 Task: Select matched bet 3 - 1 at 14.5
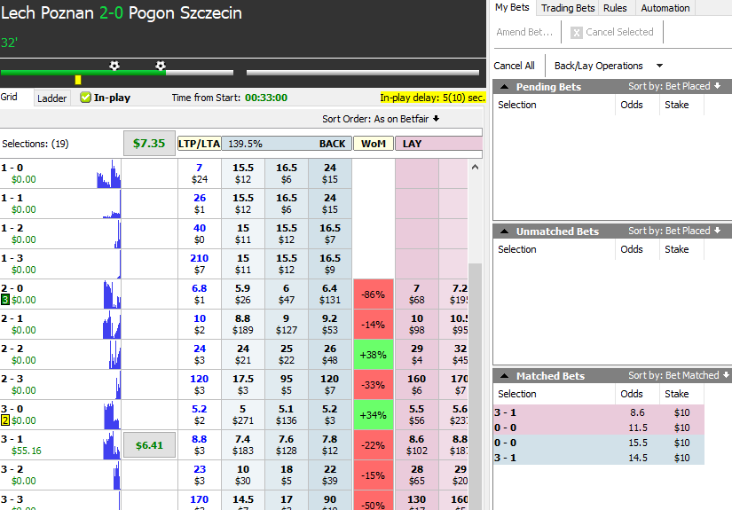tap(599, 458)
